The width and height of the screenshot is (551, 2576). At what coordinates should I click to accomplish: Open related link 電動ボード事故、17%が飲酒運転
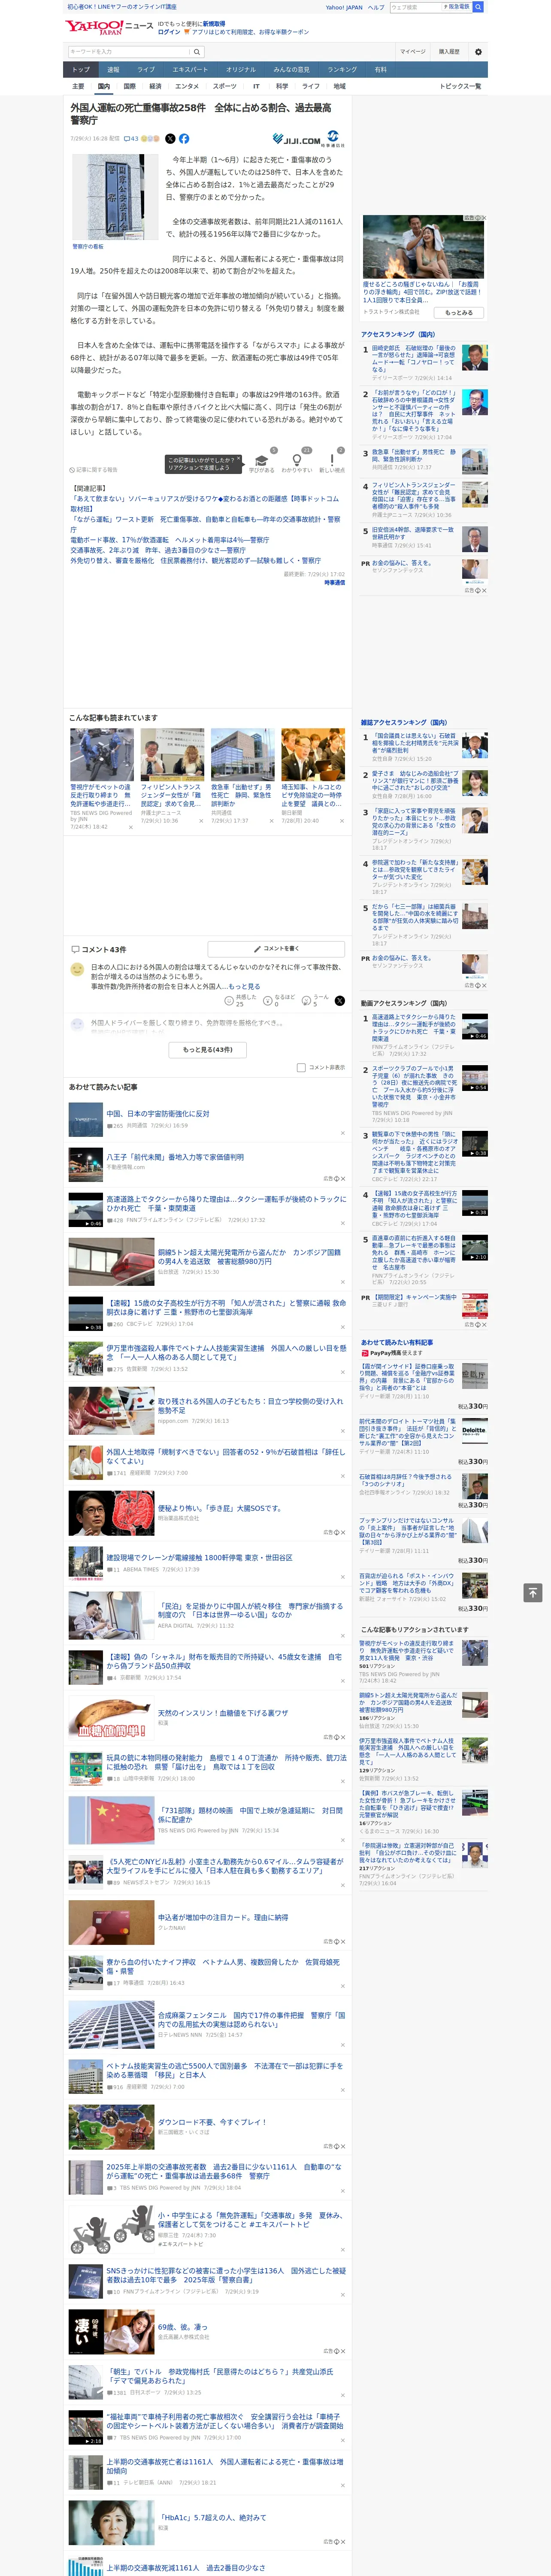tap(169, 540)
